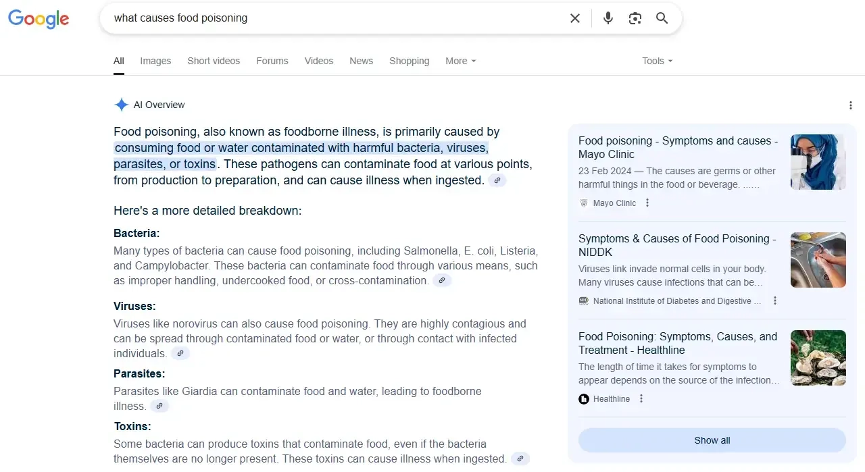This screenshot has width=865, height=472.
Task: Expand the More search filters dropdown
Action: point(461,61)
